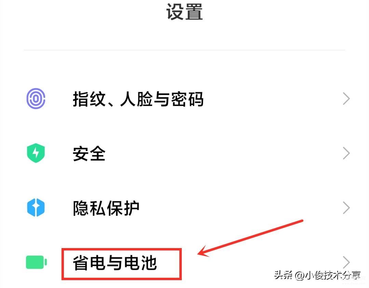Tap the 密码 text in the first row

click(187, 99)
